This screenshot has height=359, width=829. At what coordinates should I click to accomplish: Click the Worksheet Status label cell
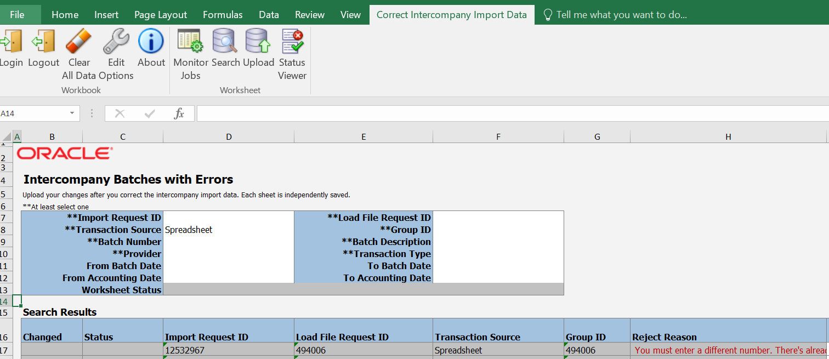pos(92,290)
